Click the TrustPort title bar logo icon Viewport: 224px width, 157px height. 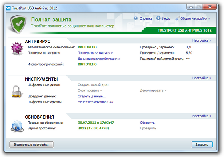(x=8, y=8)
